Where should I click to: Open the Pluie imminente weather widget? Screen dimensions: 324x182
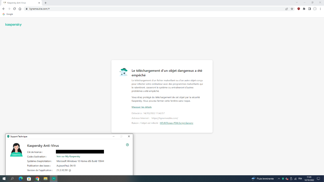tap(262, 178)
